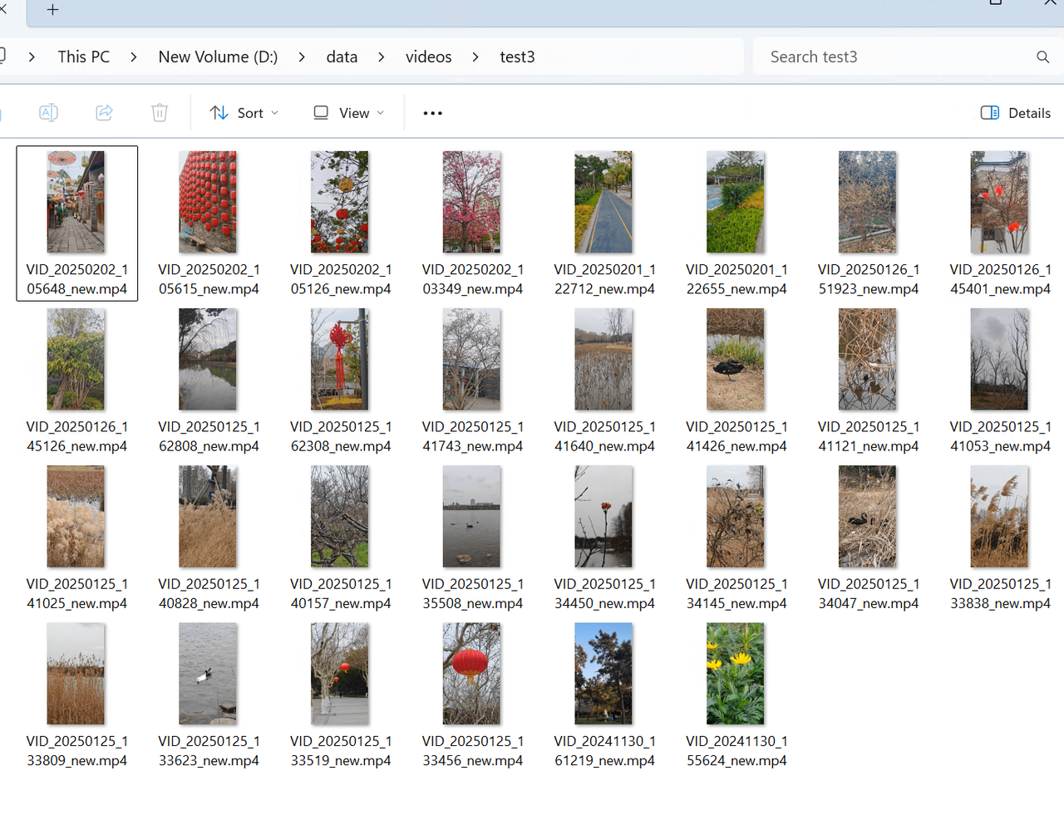The image size is (1064, 830).
Task: Select red lanterns video VID_20250202_105615_new.mp4
Action: 208,202
